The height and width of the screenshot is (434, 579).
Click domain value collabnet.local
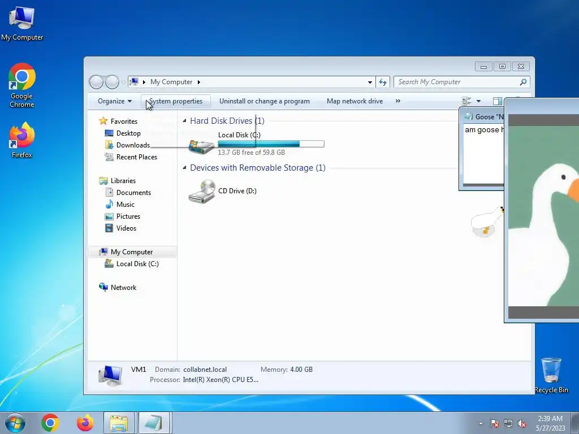tap(205, 370)
